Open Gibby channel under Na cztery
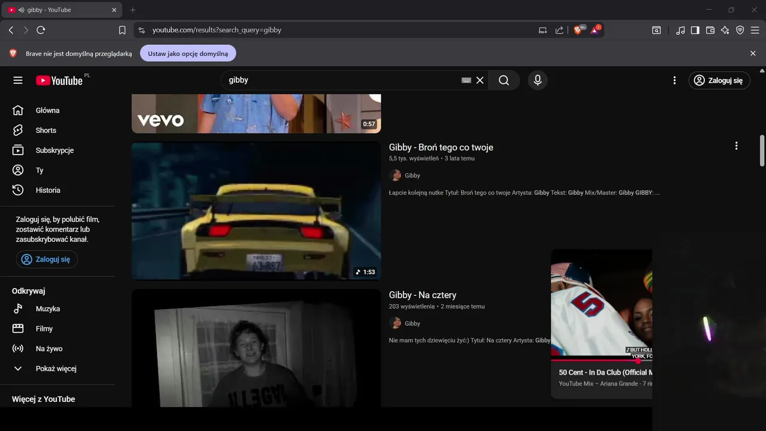The height and width of the screenshot is (431, 766). pyautogui.click(x=412, y=323)
